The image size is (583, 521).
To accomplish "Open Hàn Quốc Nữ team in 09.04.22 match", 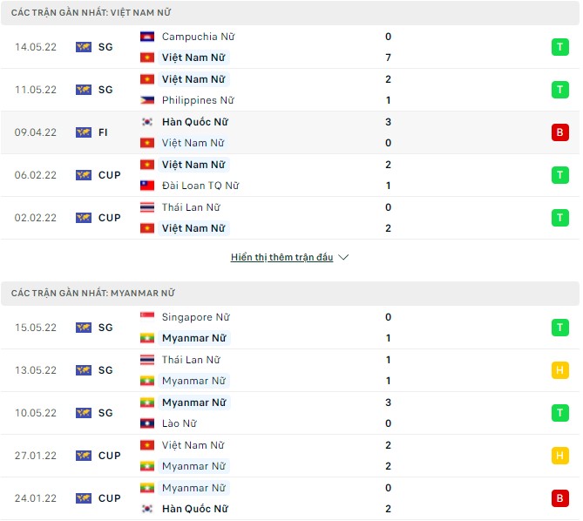I will pos(193,122).
